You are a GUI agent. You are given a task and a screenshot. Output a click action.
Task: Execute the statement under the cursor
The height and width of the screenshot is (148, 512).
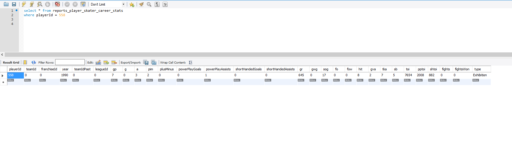[x=32, y=4]
